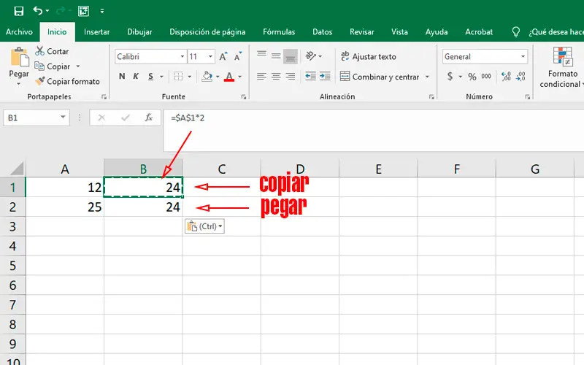584x365 pixels.
Task: Apply accounting currency format $
Action: coord(450,77)
